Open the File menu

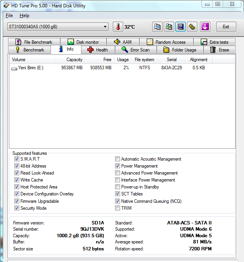pos(9,15)
